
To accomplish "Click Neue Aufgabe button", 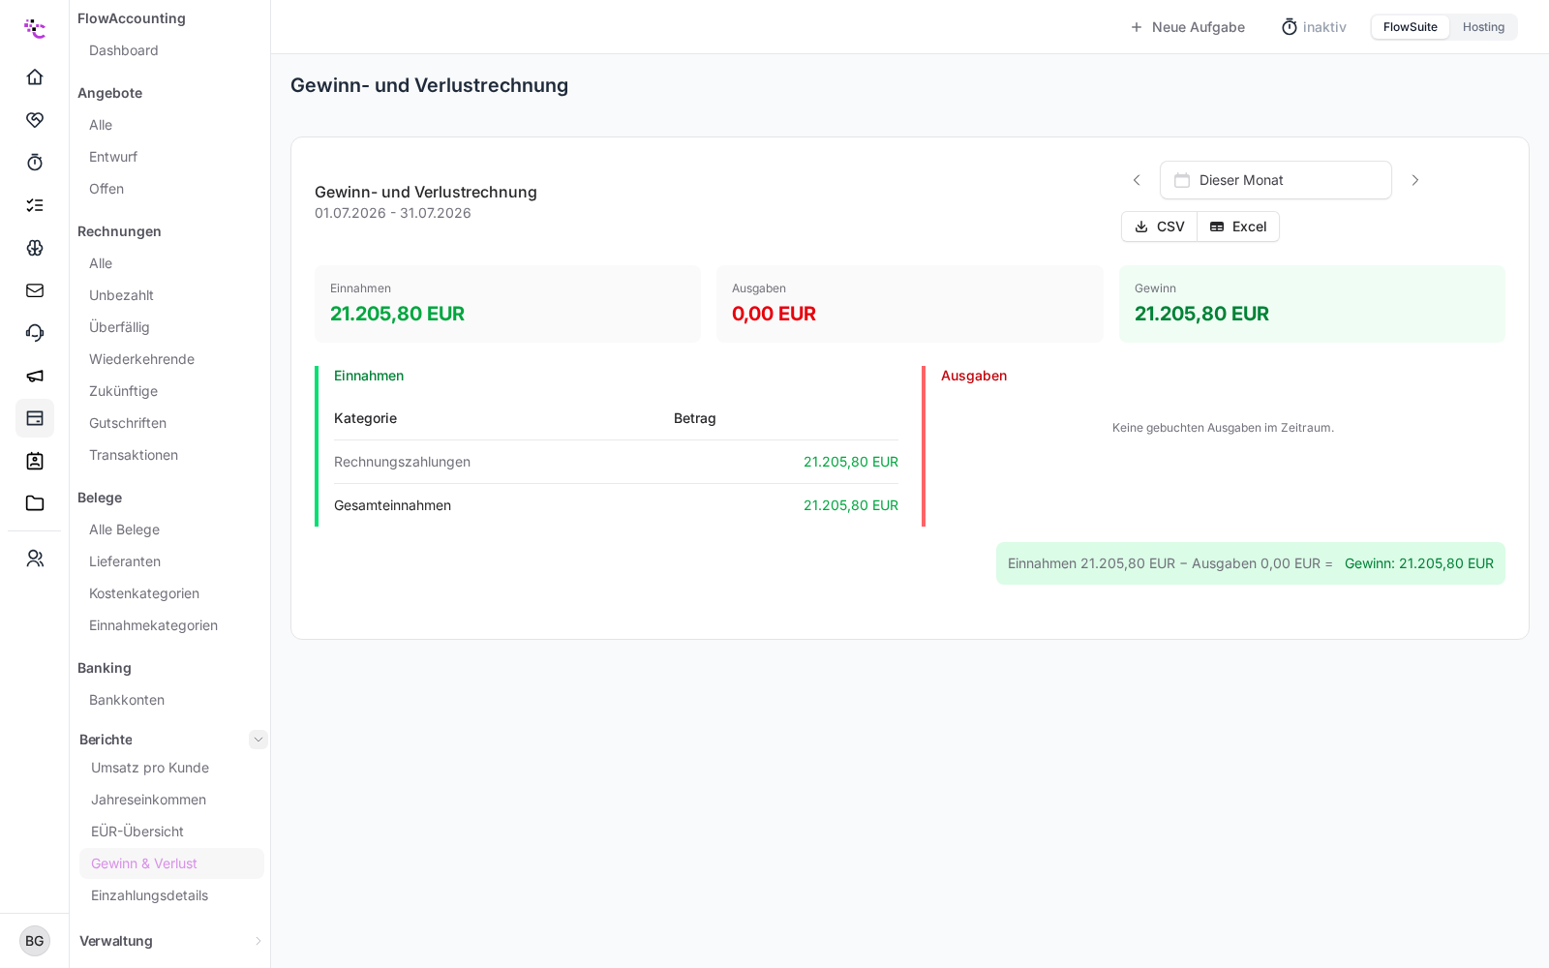I will 1187,27.
